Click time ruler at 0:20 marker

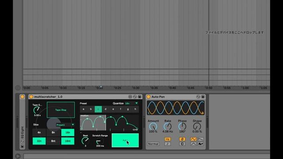click(99, 88)
